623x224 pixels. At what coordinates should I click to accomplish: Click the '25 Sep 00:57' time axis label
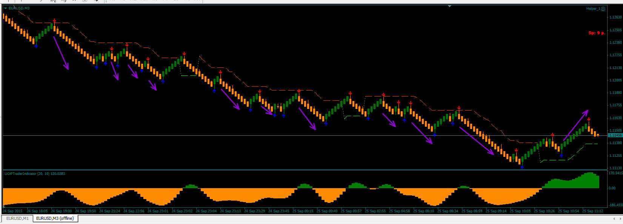pos(351,211)
